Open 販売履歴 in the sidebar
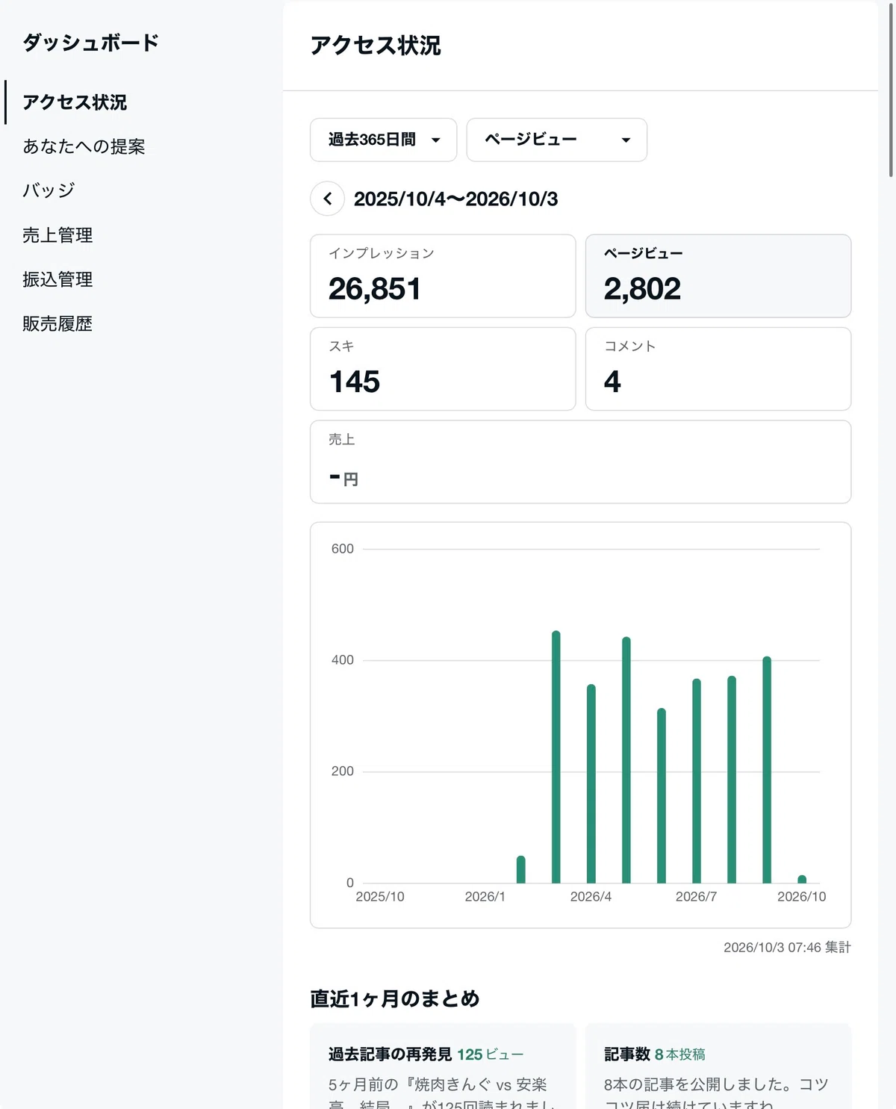The width and height of the screenshot is (896, 1109). (x=57, y=323)
